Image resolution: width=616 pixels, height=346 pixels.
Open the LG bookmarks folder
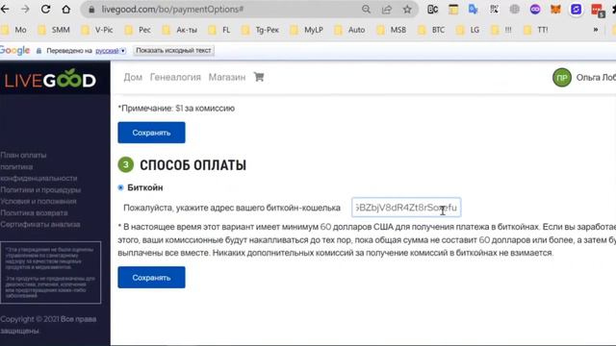pyautogui.click(x=468, y=30)
